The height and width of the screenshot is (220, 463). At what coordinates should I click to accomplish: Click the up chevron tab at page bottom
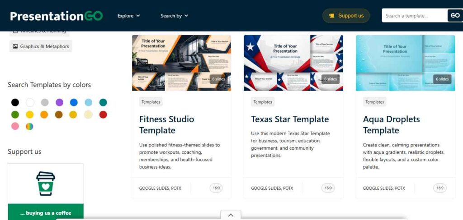pyautogui.click(x=231, y=215)
